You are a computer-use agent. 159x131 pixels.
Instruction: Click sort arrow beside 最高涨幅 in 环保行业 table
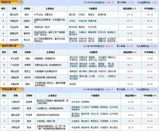[x=135, y=9]
